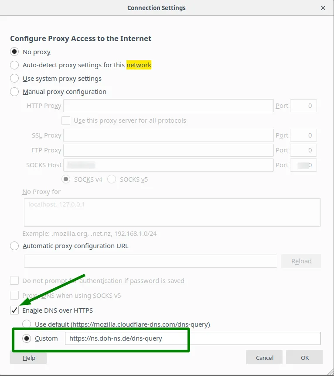The height and width of the screenshot is (376, 334).
Task: Select Auto-detect proxy settings for this network
Action: (x=14, y=65)
